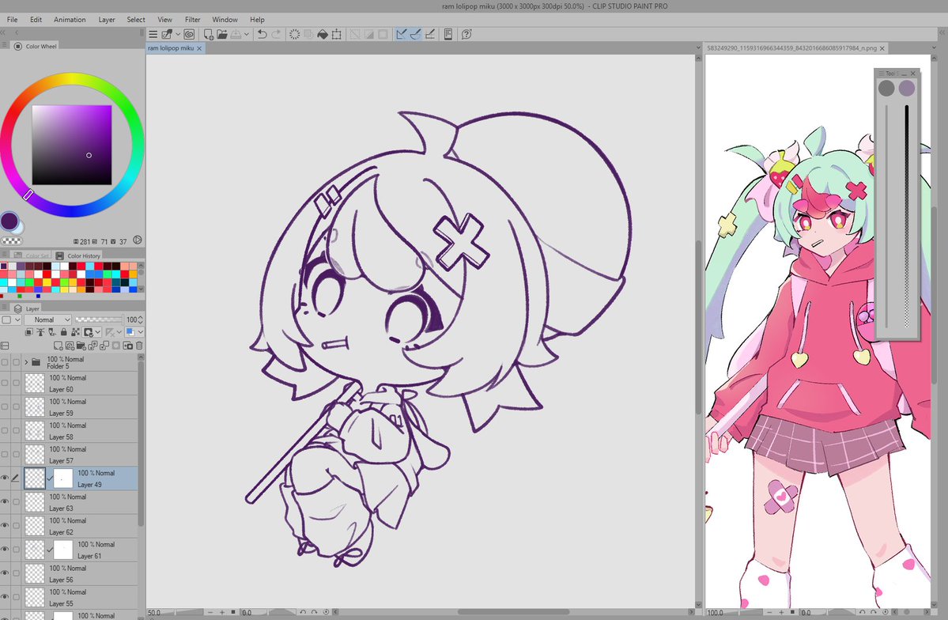Show Layer 58 via visibility box
This screenshot has width=948, height=620.
(x=5, y=431)
